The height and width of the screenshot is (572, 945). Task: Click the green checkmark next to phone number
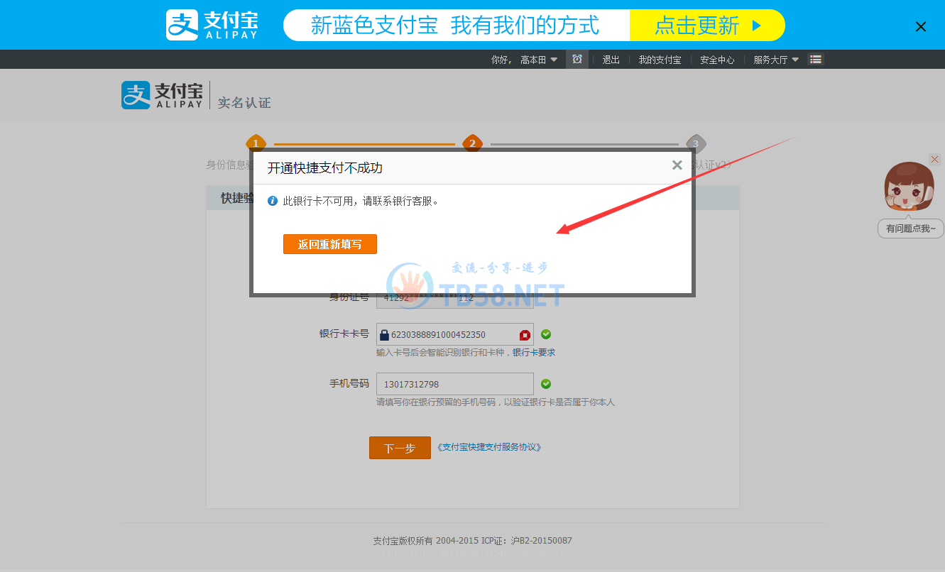(x=546, y=384)
